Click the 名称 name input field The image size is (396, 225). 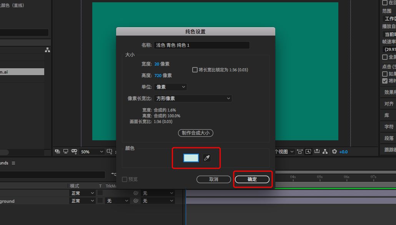click(x=202, y=45)
